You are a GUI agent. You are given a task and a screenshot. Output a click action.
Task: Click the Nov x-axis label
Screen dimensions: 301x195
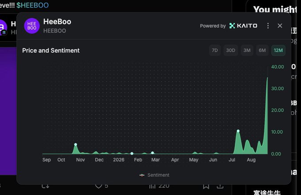pos(81,160)
